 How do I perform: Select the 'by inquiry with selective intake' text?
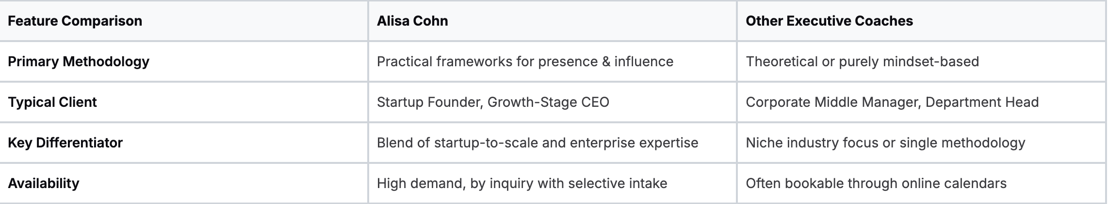click(x=569, y=183)
